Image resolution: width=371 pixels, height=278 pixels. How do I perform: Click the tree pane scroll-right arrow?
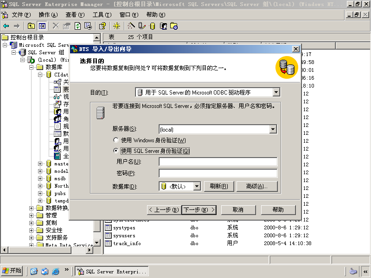(x=90, y=250)
